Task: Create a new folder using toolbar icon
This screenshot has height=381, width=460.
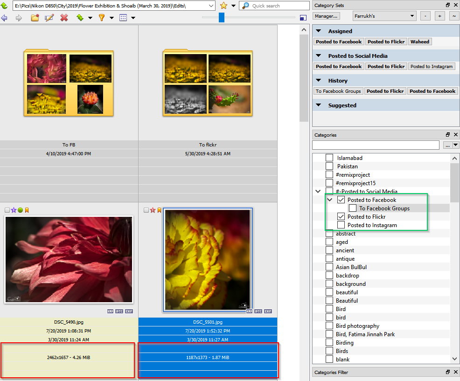Action: [35, 18]
